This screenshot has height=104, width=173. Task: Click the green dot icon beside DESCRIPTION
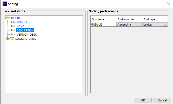tap(11, 30)
